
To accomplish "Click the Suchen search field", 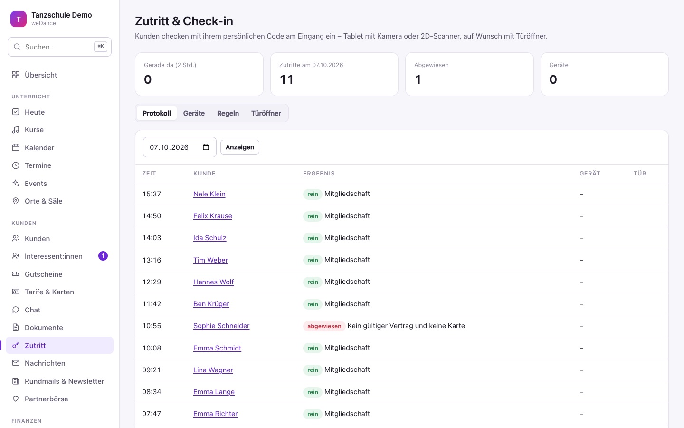I will [59, 47].
